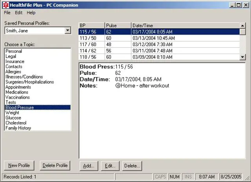Sort records by the Pulse column header

point(118,25)
